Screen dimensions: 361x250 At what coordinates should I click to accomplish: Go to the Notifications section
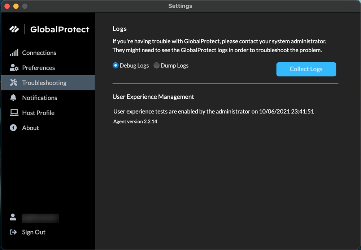(x=39, y=98)
